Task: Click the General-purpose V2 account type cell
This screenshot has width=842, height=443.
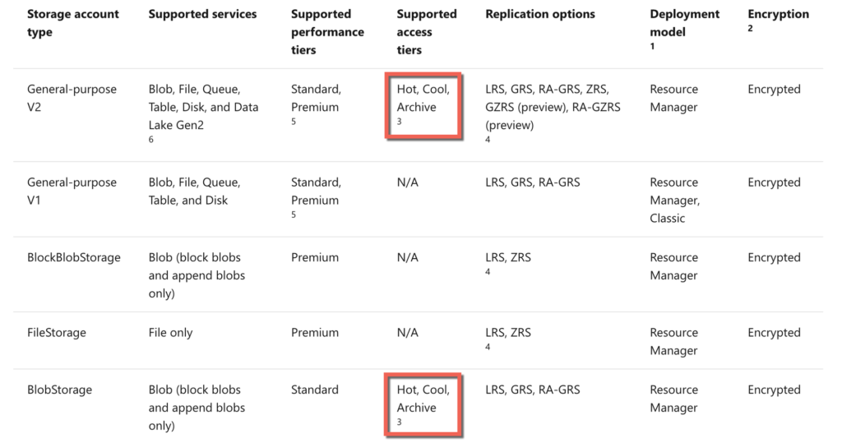Action: (72, 98)
